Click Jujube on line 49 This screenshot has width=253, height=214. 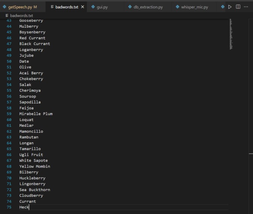click(x=26, y=55)
